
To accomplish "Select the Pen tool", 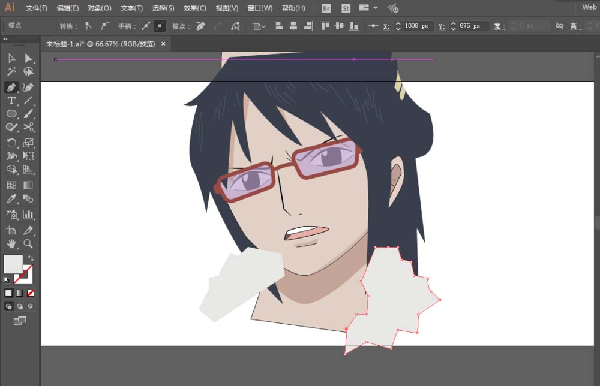I will (x=11, y=87).
